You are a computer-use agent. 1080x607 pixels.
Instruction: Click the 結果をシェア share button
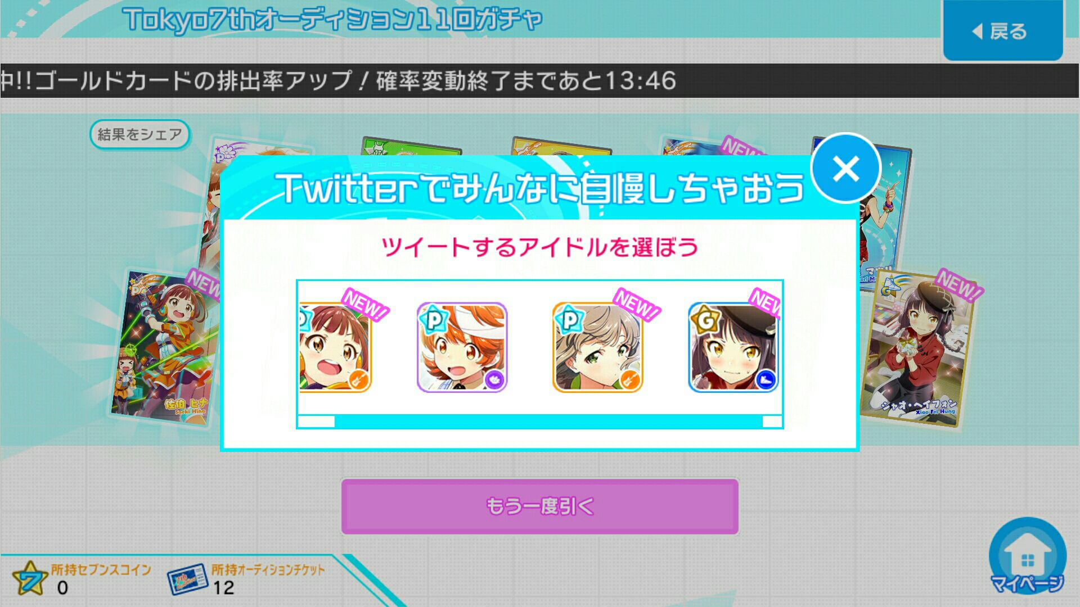click(x=139, y=135)
